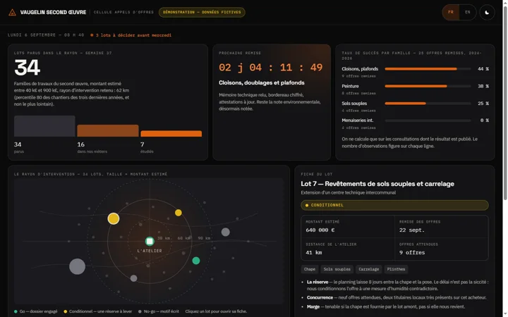Click the Vaugelin triangle logo icon

coord(12,13)
